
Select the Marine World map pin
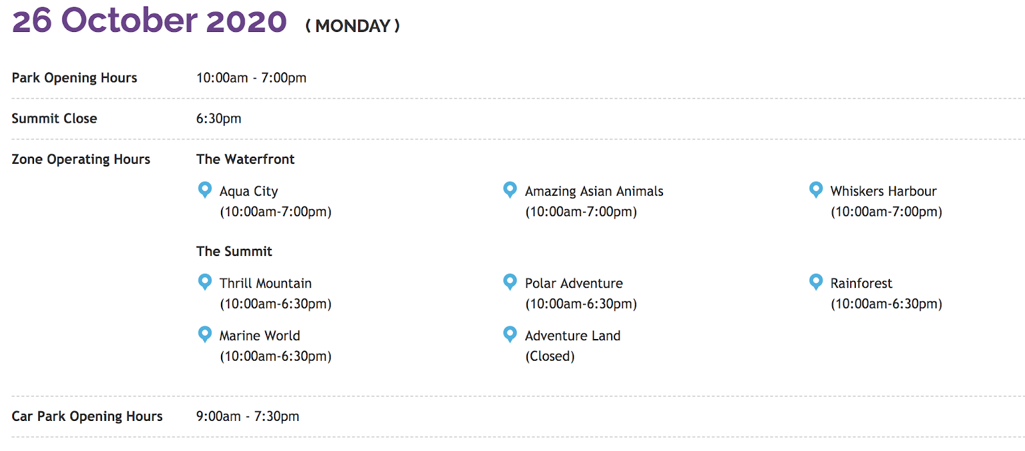pos(205,335)
